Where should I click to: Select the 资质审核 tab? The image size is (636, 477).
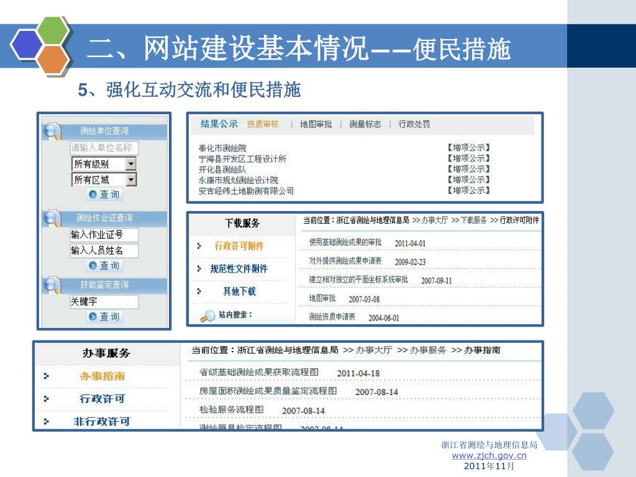[263, 124]
